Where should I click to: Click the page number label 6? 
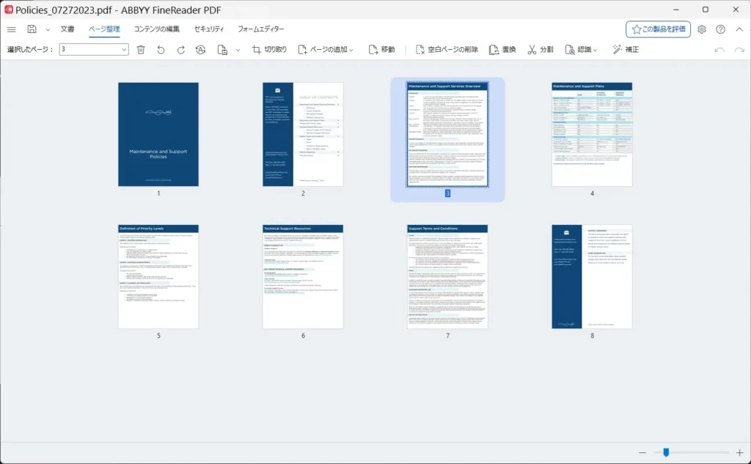click(x=303, y=336)
